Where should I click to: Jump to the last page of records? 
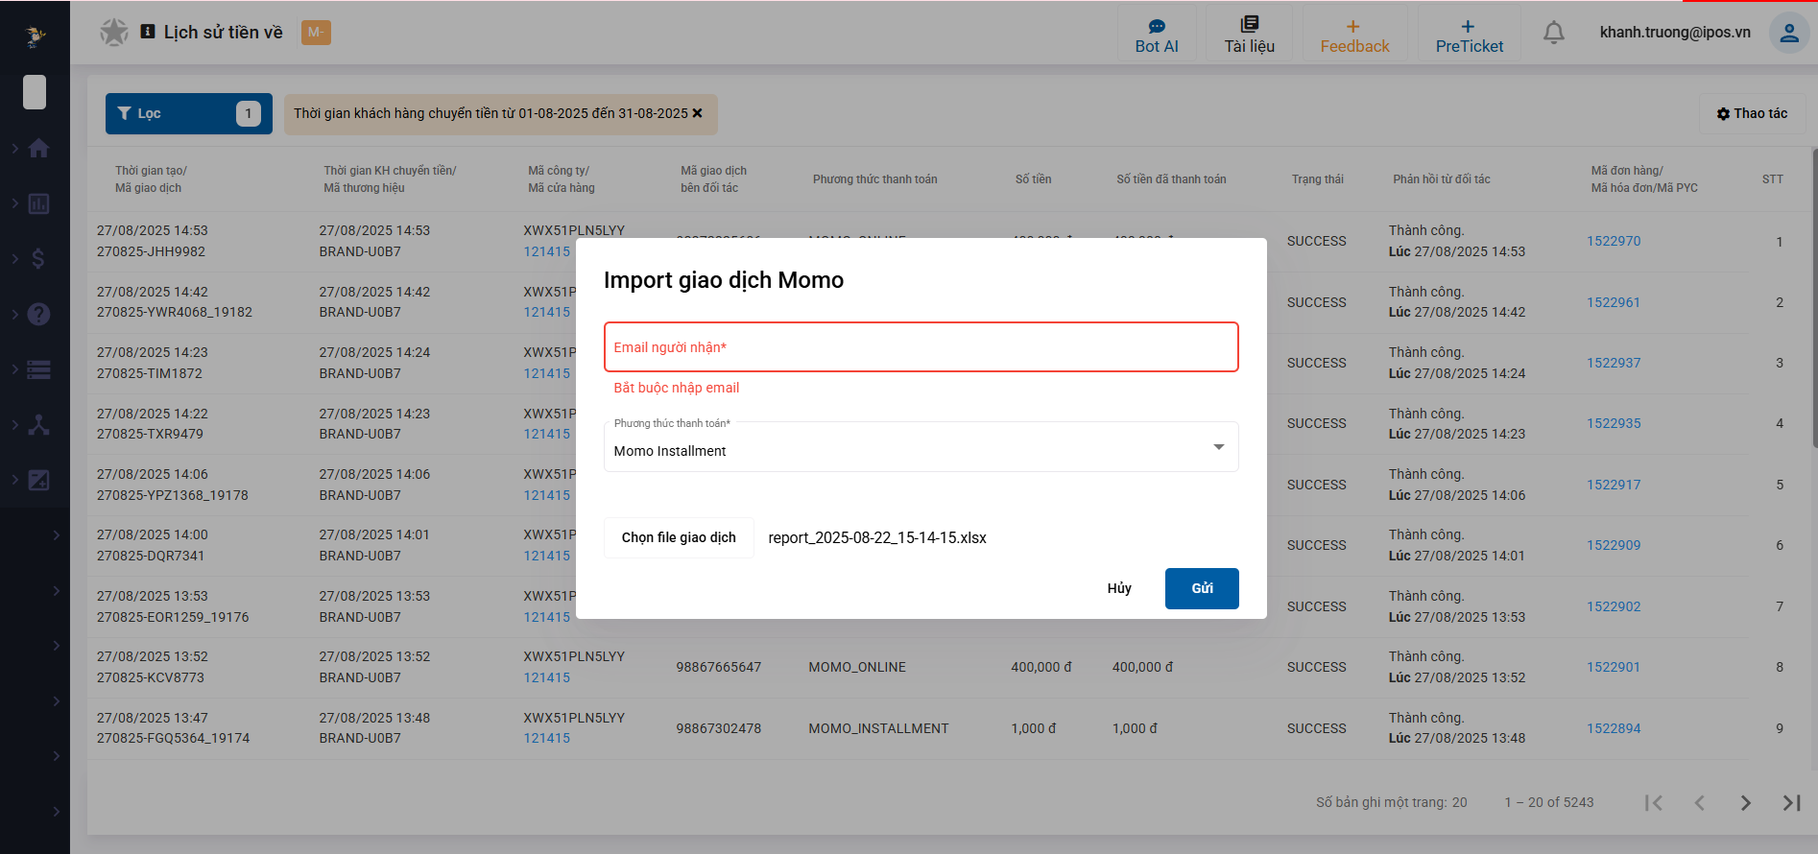1791,802
